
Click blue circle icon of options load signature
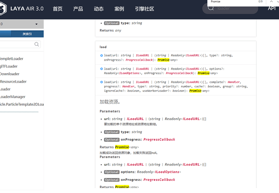pyautogui.click(x=101, y=69)
